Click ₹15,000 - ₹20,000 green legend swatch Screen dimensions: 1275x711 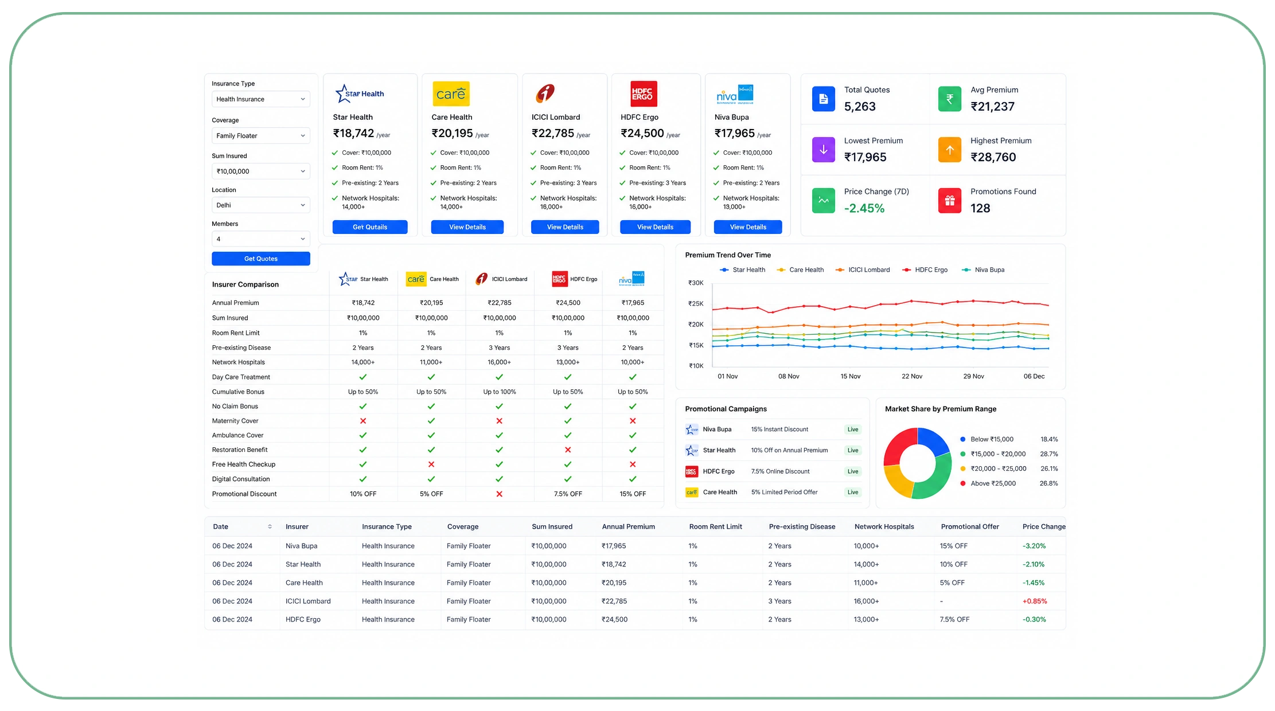[963, 454]
